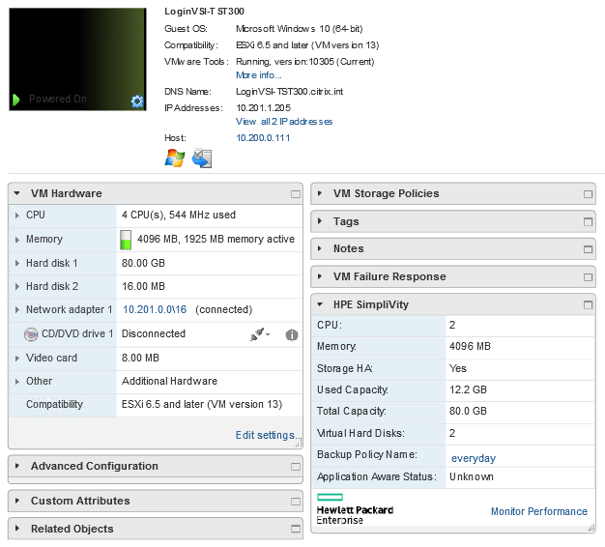Open the Monitor Performance link

(x=538, y=512)
